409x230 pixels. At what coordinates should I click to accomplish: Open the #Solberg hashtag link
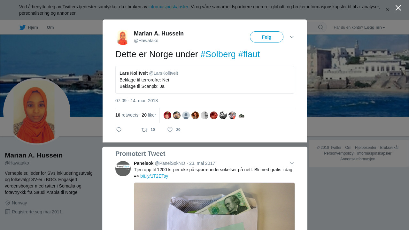click(218, 54)
